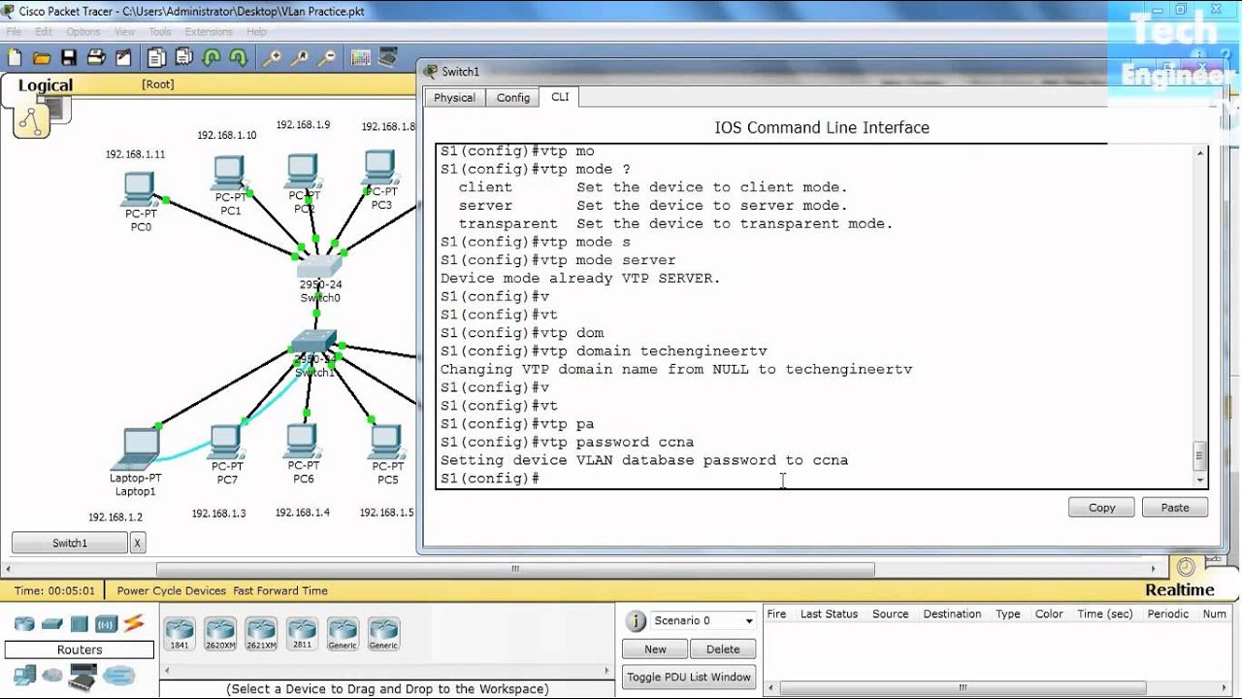Click Power Cycle Devices
The width and height of the screenshot is (1242, 699).
pyautogui.click(x=172, y=590)
